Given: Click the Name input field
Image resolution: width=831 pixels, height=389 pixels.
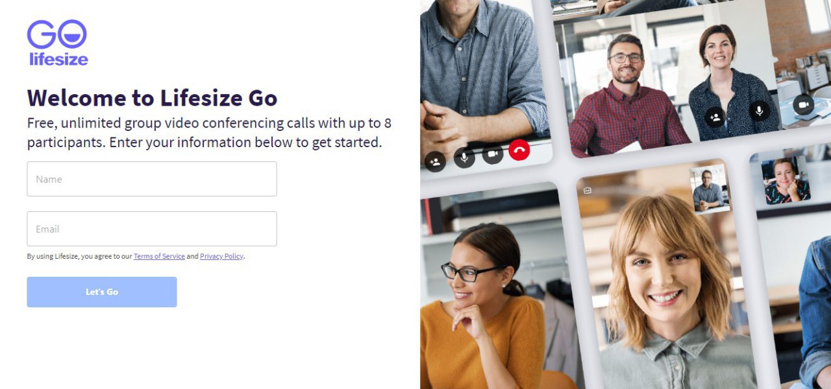Looking at the screenshot, I should coord(152,179).
